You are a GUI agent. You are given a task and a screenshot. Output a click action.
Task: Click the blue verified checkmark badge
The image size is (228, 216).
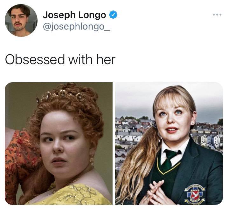pos(113,15)
